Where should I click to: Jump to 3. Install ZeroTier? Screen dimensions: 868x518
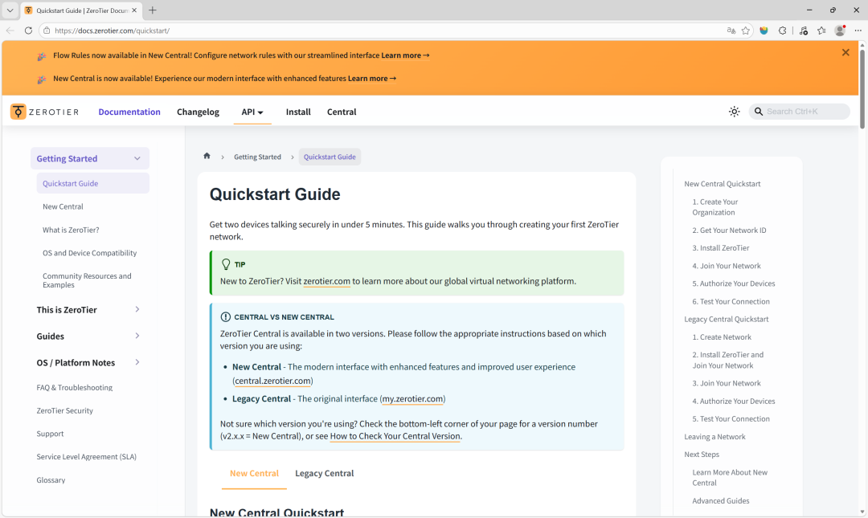[721, 248]
